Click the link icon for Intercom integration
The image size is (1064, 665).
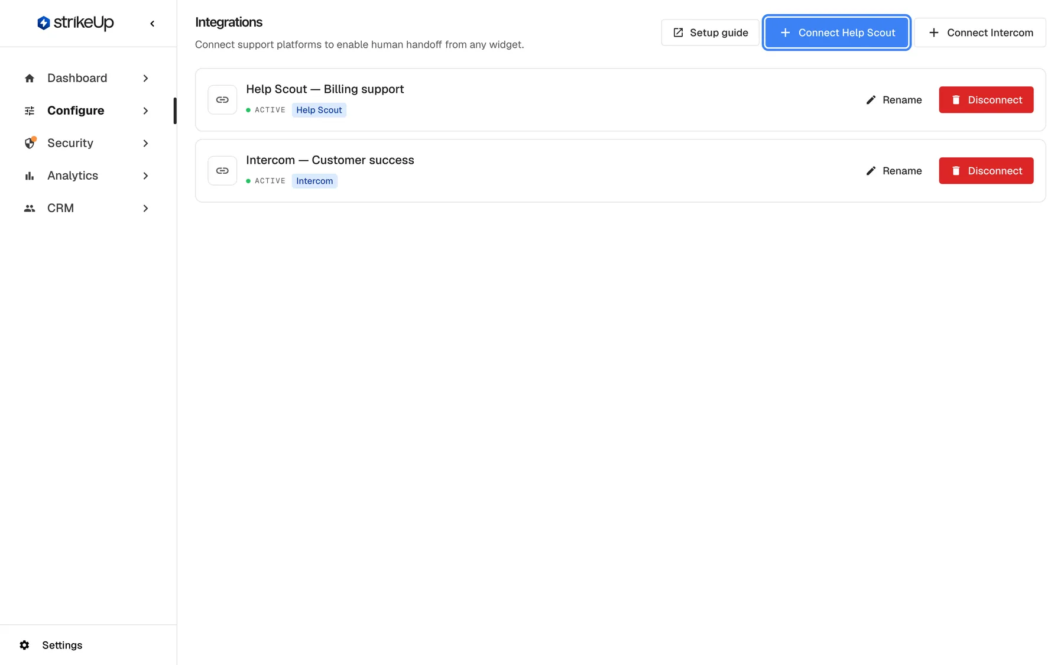(222, 171)
